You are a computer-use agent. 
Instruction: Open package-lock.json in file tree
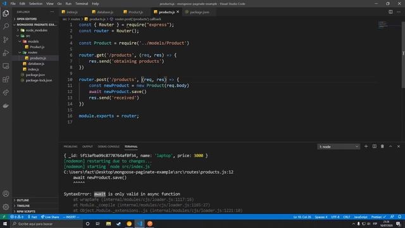click(39, 80)
